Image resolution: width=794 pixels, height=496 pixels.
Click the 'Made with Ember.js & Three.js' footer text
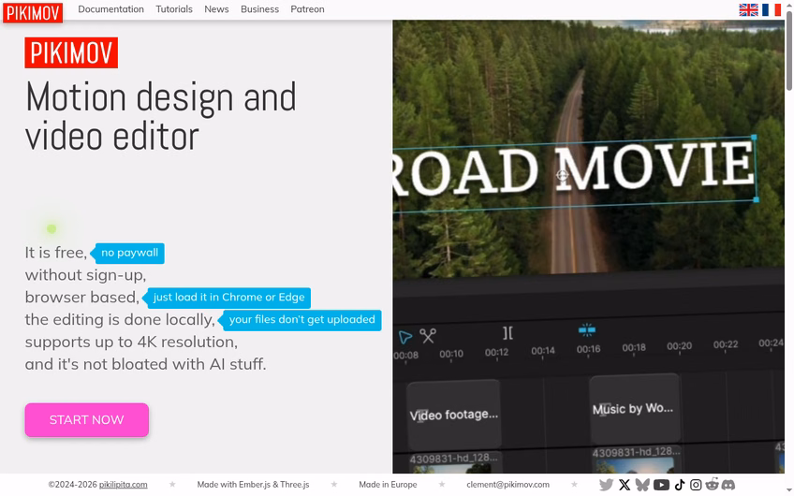tap(253, 485)
